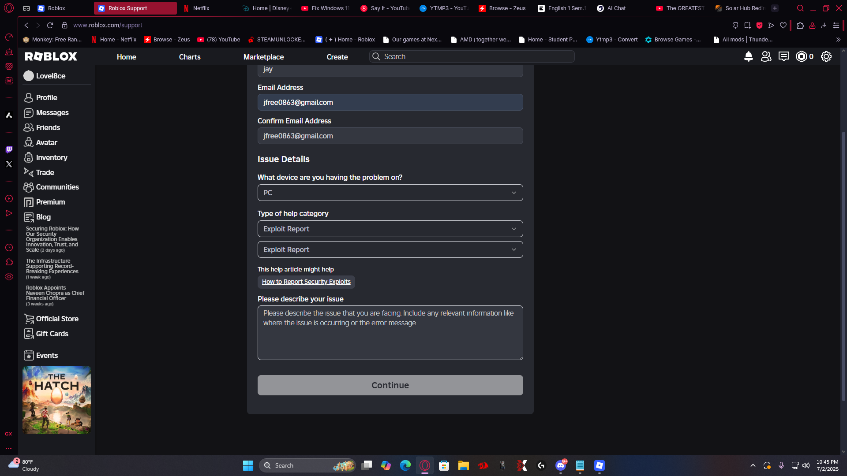Switch to Browse - Zeus tab
This screenshot has height=476, width=847.
507,8
